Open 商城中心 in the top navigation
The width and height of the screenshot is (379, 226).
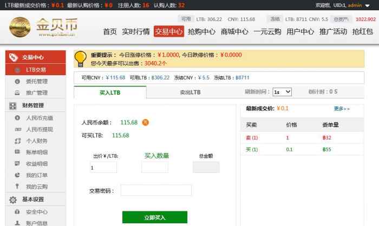(234, 31)
